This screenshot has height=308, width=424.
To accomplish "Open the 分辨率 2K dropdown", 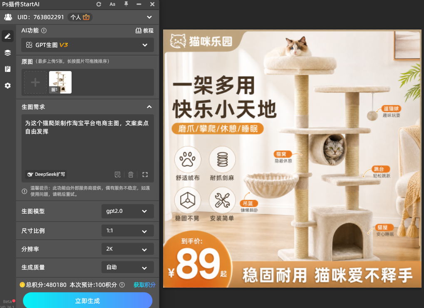I will tap(128, 249).
